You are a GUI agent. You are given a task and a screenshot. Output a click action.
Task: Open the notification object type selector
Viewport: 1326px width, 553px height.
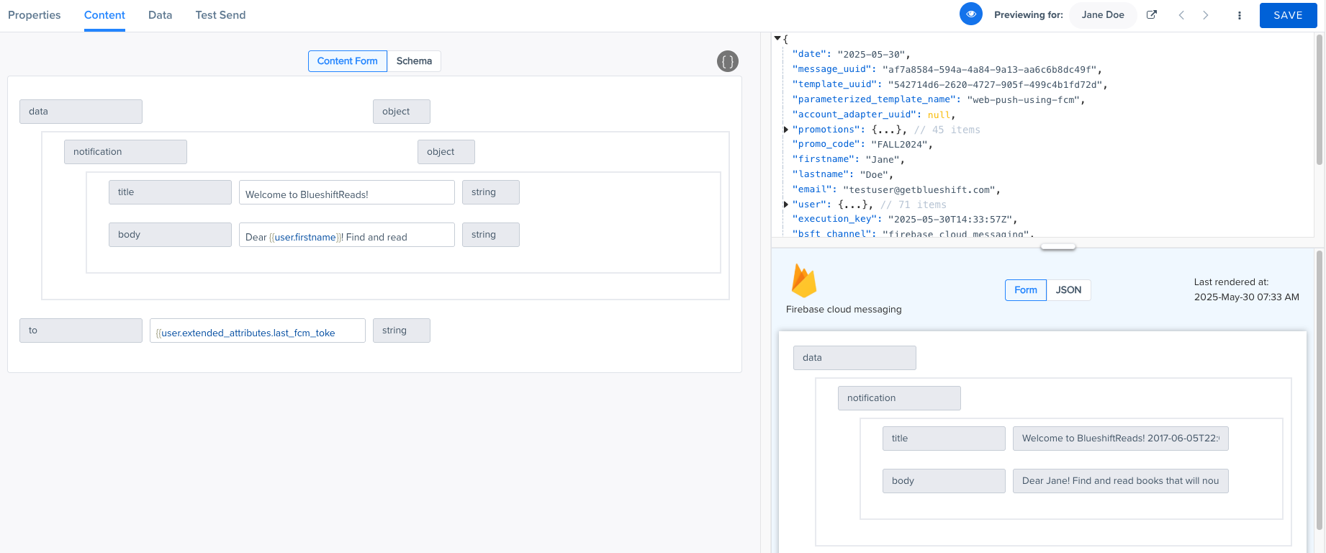pos(446,152)
